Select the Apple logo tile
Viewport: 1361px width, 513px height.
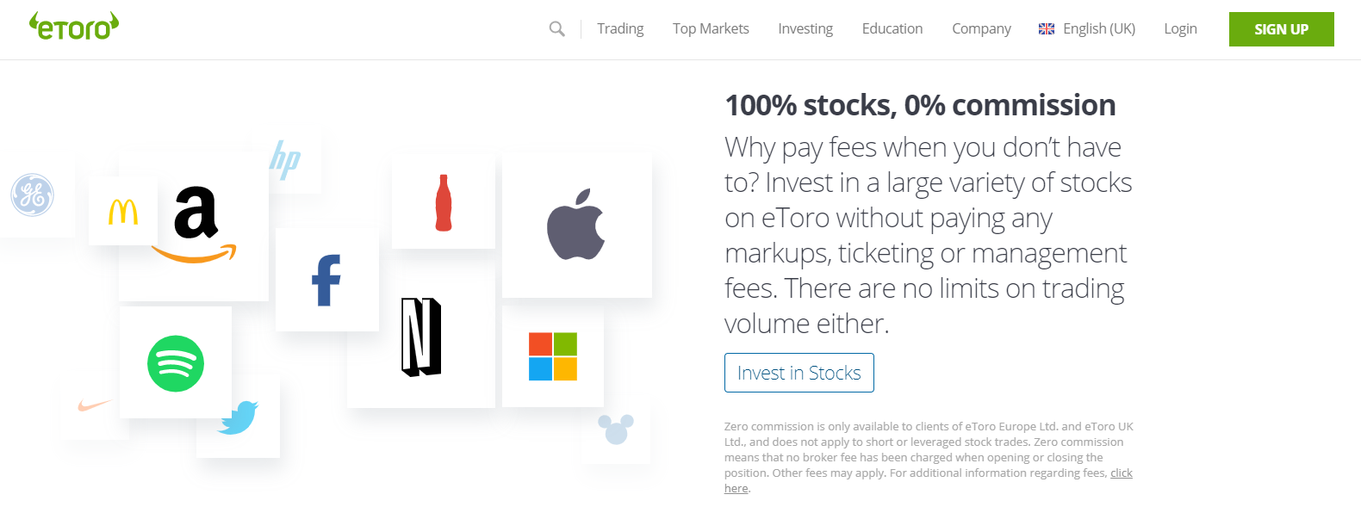pos(576,225)
